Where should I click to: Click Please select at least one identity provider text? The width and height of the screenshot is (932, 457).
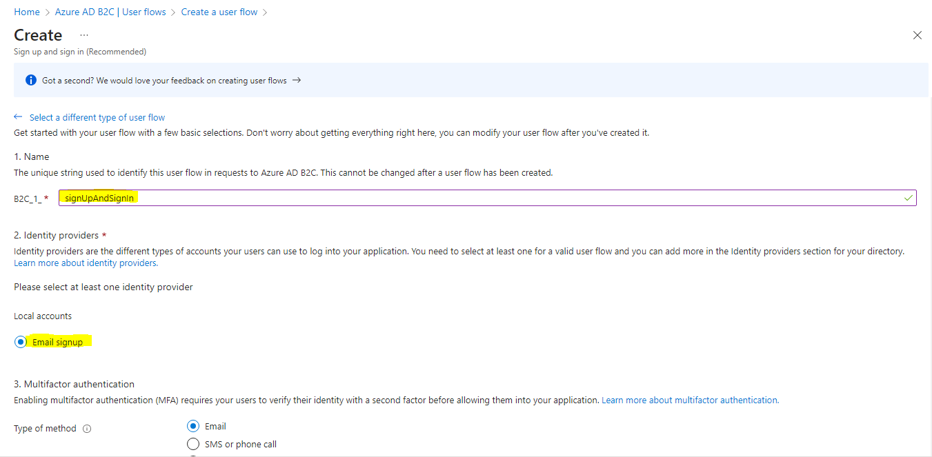tap(103, 287)
